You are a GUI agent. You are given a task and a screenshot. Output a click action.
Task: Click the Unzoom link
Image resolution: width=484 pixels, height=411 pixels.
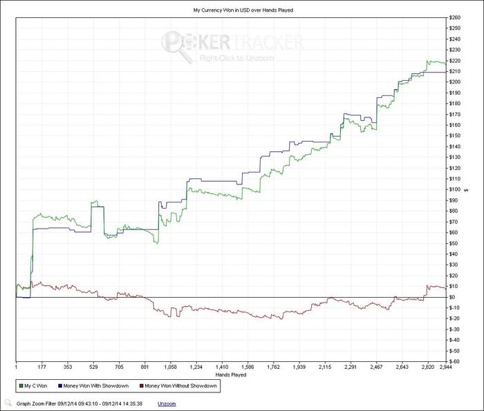[x=167, y=403]
